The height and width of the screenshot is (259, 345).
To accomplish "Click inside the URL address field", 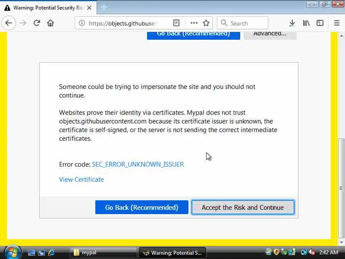I will [x=122, y=23].
